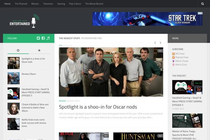
Task: Click the Star Trek Alien Domain banner ad
Action: (147, 19)
